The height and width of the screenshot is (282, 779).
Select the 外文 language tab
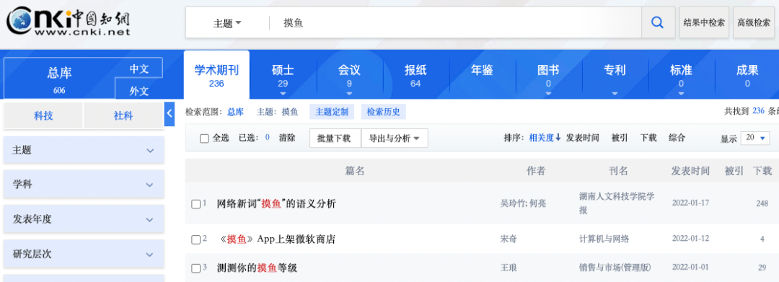139,90
